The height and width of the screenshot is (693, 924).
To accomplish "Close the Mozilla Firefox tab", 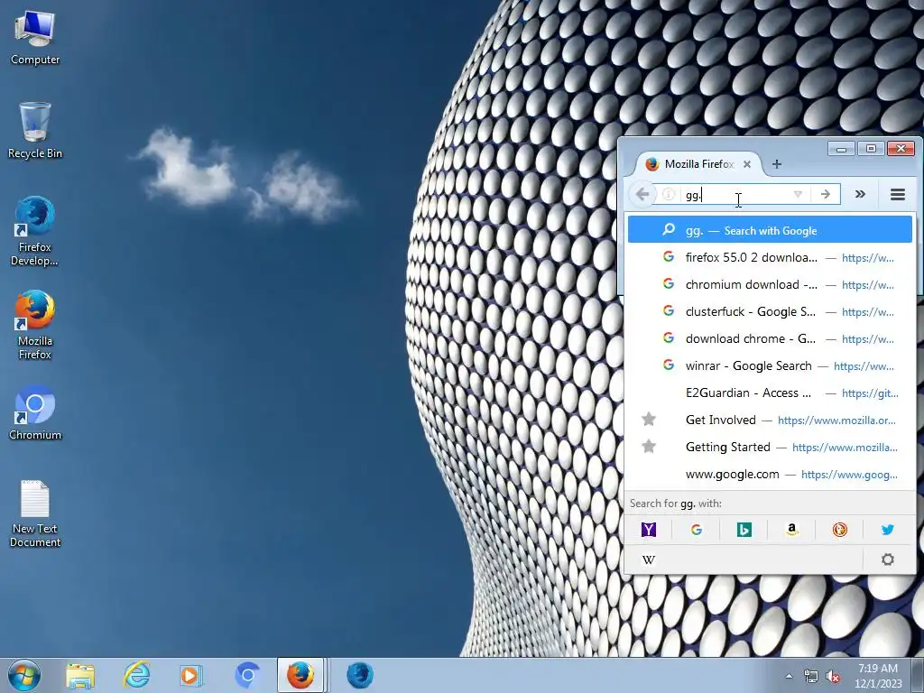I will point(747,164).
